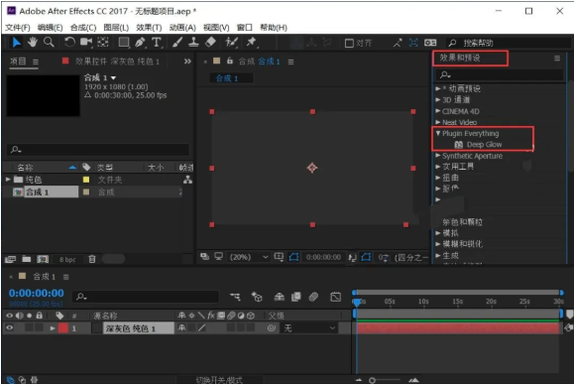Toggle the composition panel lock icon
This screenshot has height=386, width=574.
tap(230, 61)
